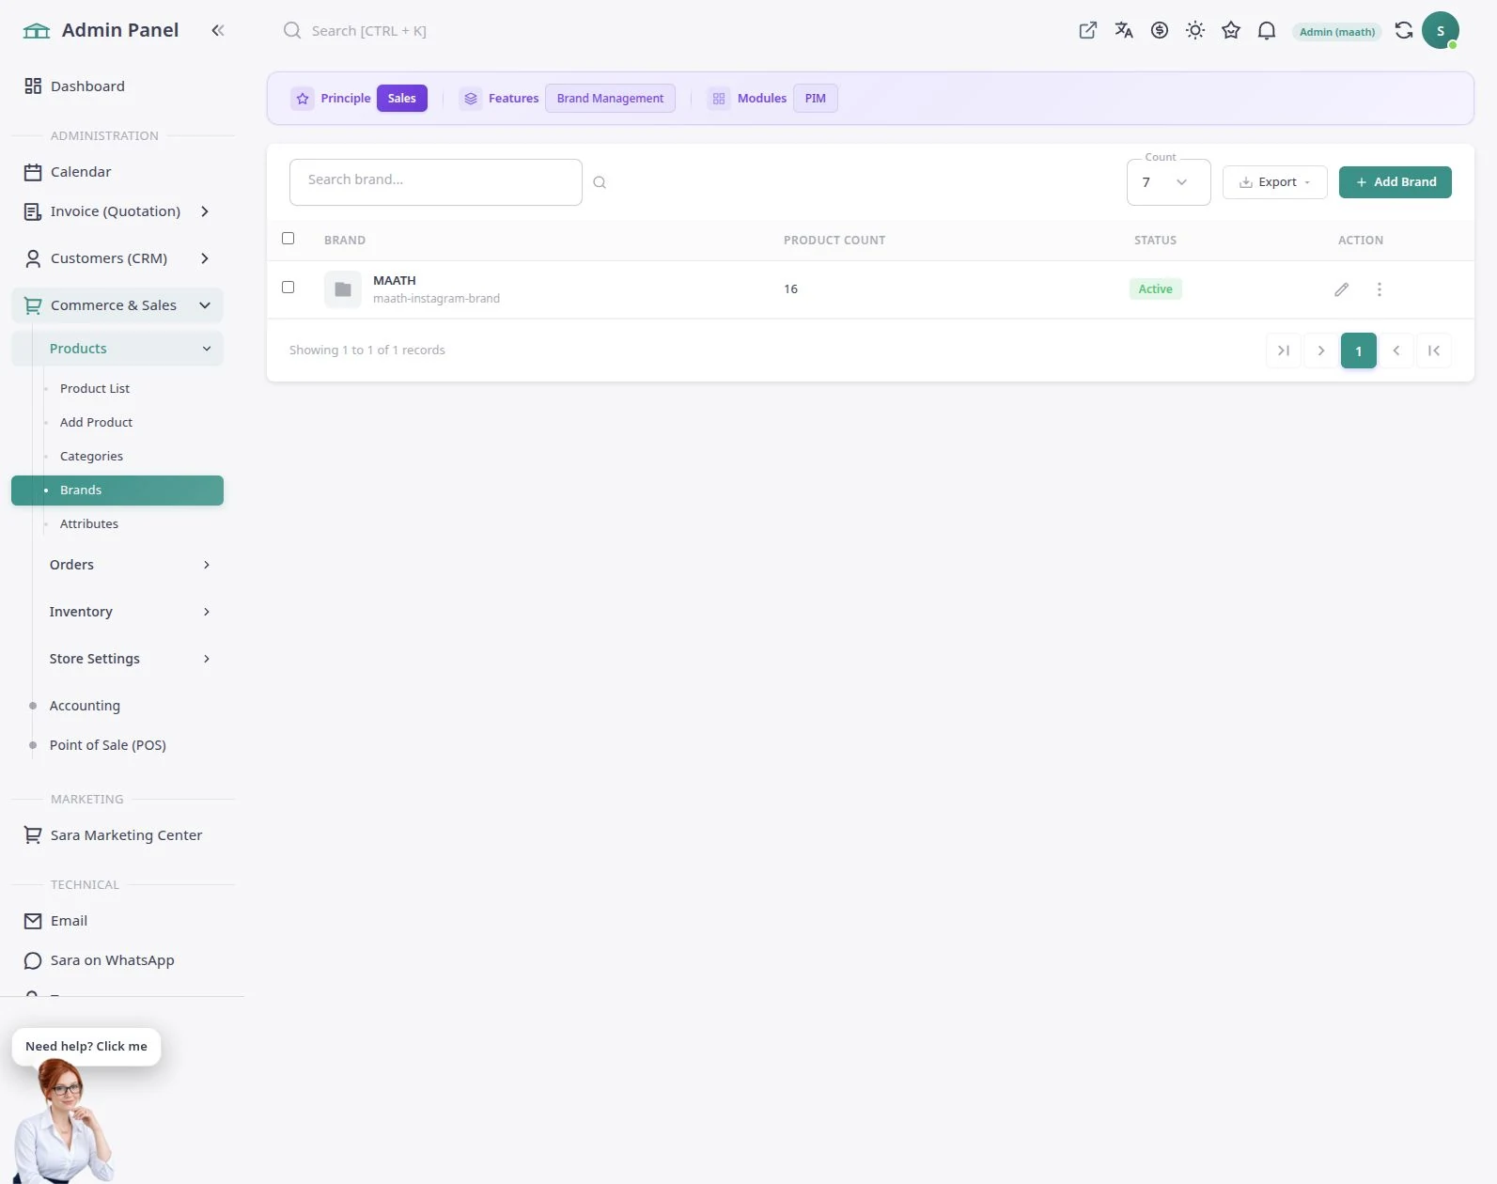Open the user avatar S menu

[x=1441, y=31]
